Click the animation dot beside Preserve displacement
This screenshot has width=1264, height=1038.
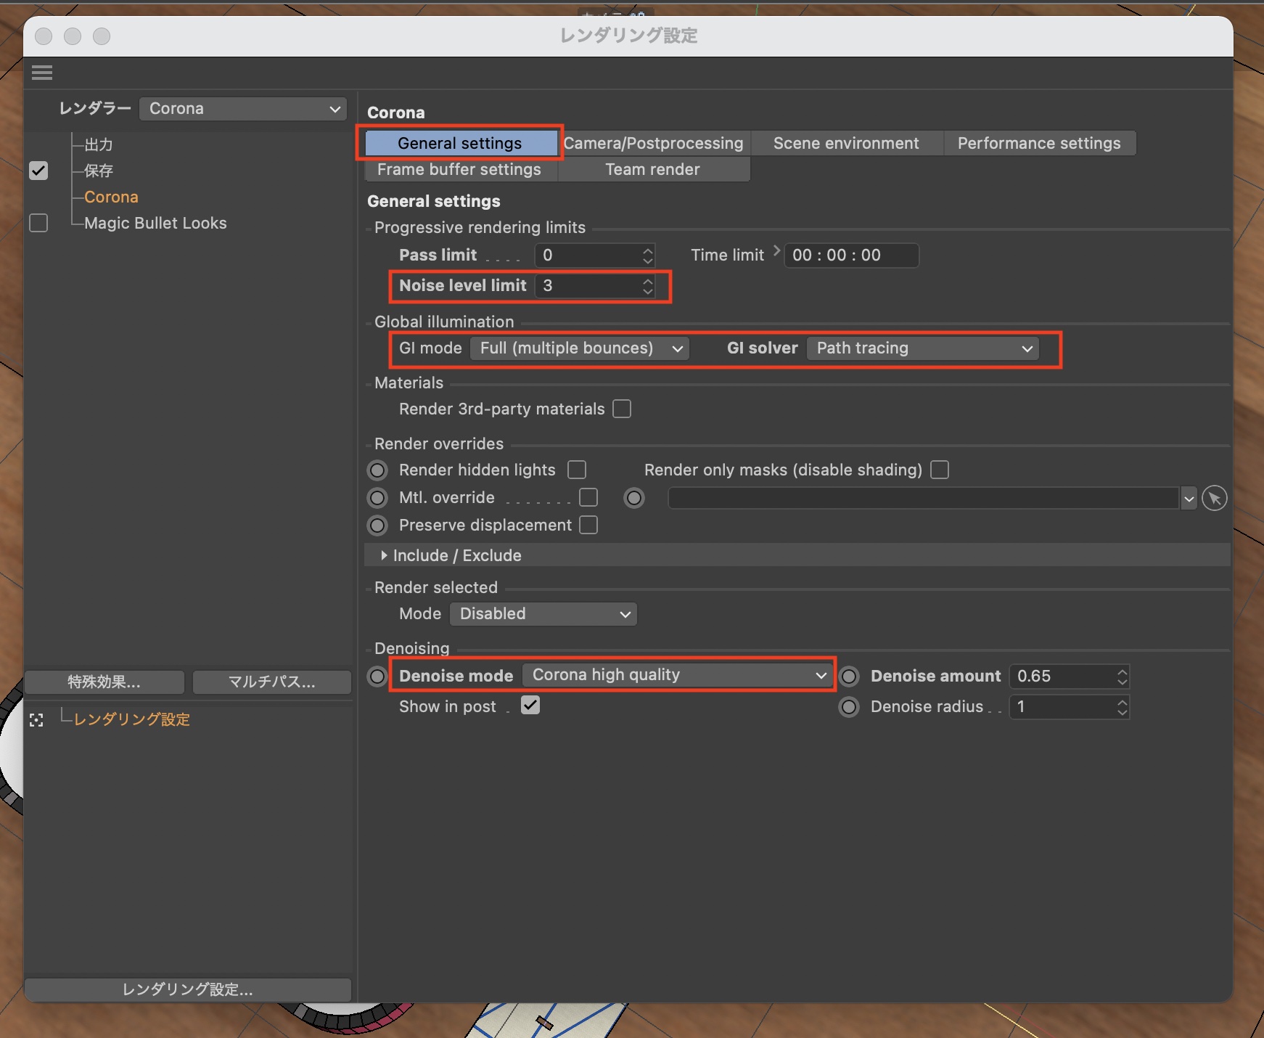tap(377, 526)
